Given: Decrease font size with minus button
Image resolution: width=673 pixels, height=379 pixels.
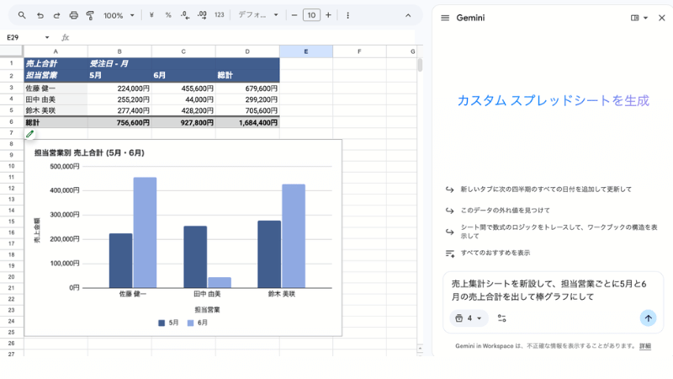Looking at the screenshot, I should [294, 15].
